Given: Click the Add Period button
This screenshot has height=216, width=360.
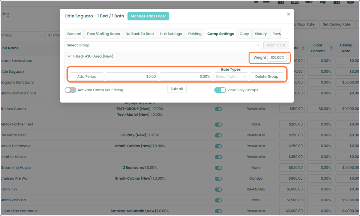Looking at the screenshot, I should coord(87,77).
